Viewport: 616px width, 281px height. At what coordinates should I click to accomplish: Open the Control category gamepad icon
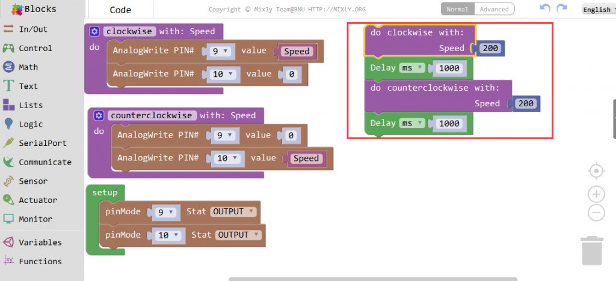pyautogui.click(x=8, y=48)
